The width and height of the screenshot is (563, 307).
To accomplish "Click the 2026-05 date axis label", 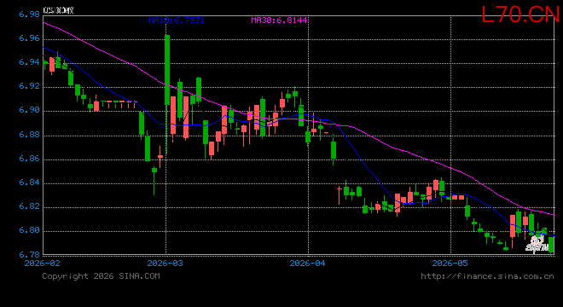I will click(x=450, y=264).
